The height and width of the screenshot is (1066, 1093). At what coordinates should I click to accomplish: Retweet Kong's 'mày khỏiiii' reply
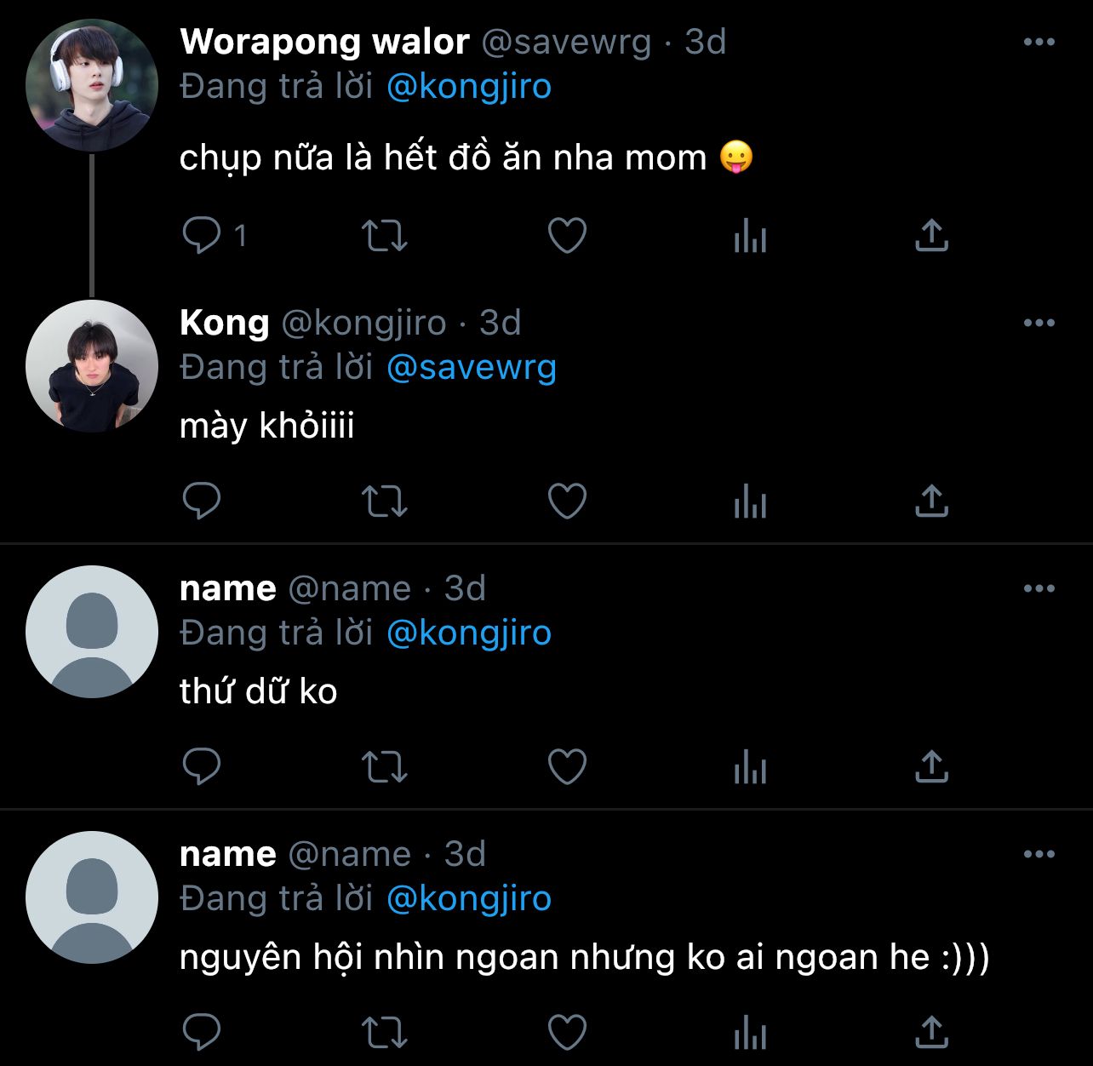[385, 501]
